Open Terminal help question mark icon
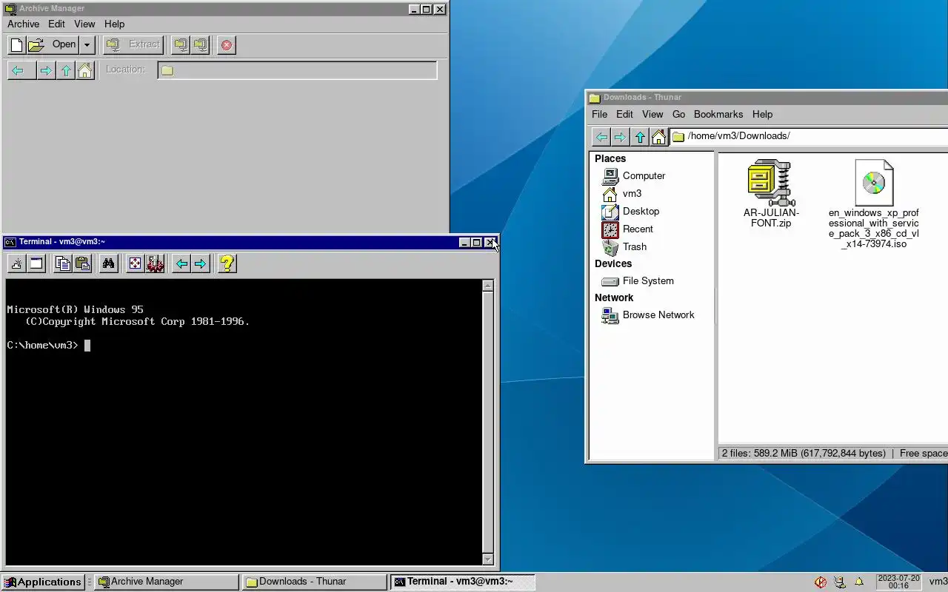Image resolution: width=948 pixels, height=592 pixels. point(227,263)
